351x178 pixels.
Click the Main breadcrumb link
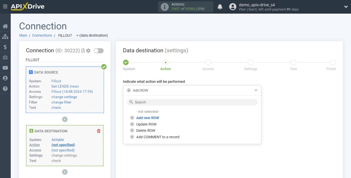23,36
